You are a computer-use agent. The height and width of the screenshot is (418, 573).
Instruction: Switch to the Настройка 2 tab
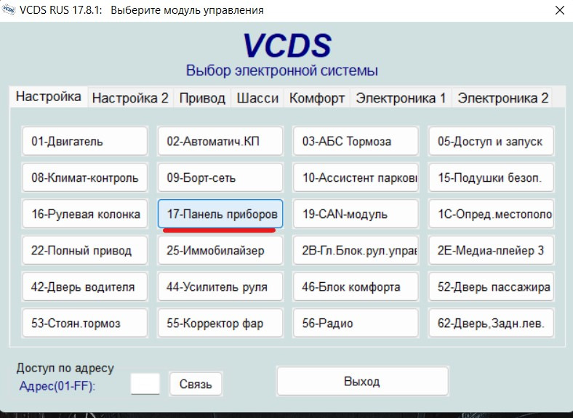click(130, 98)
